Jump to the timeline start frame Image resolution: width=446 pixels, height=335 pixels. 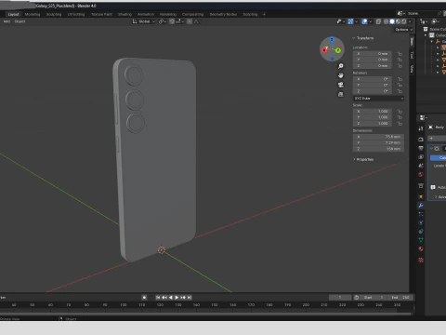click(x=158, y=298)
